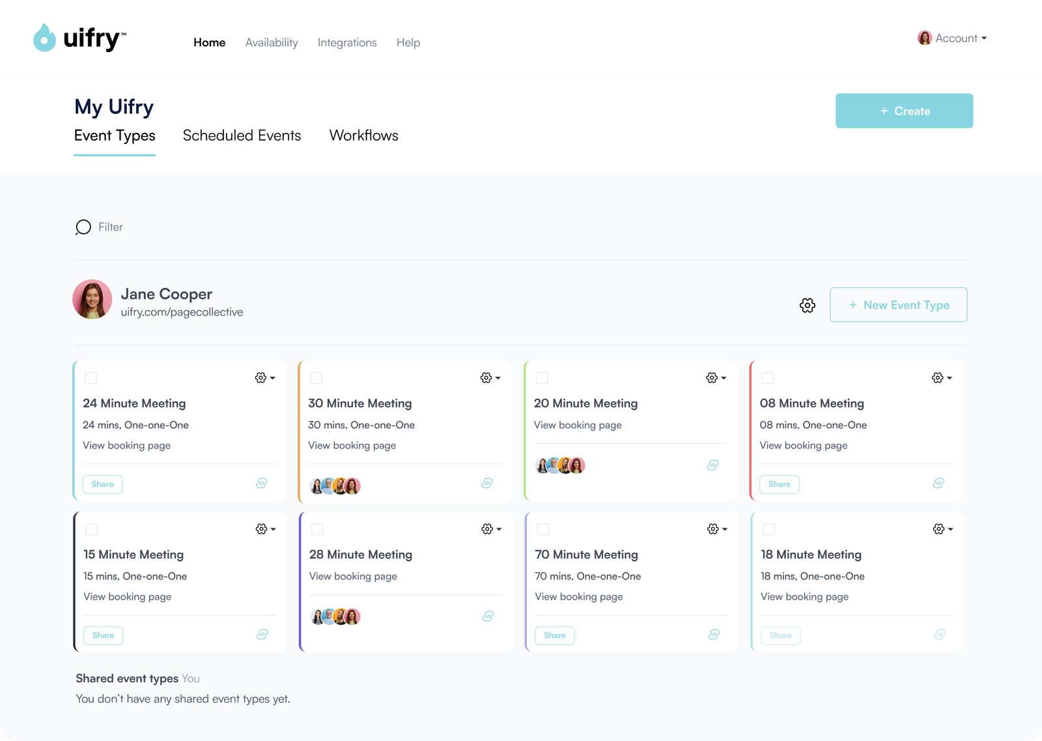Click attendee avatars on 20 Minute Meeting
The image size is (1042, 741).
coord(560,466)
